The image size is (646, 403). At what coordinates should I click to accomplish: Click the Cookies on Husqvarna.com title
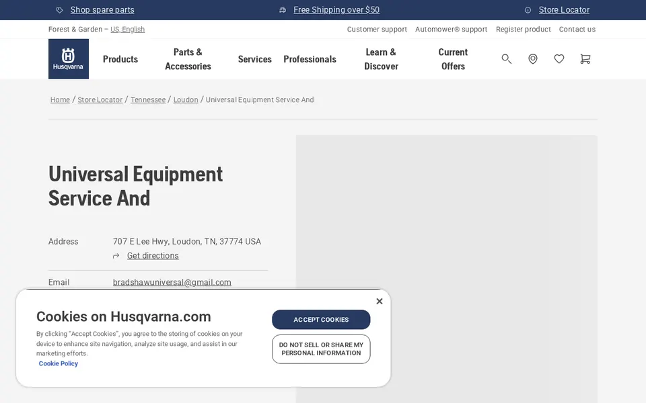(x=124, y=316)
